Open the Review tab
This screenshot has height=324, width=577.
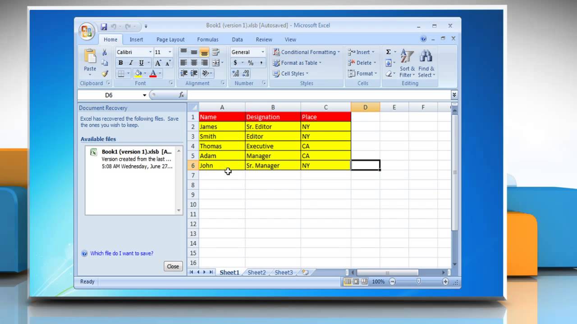(264, 40)
